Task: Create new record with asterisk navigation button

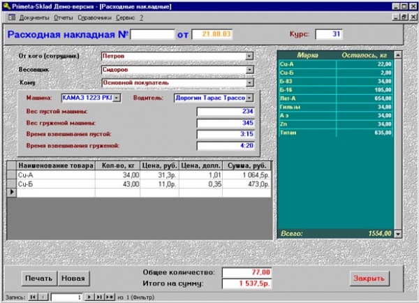Action: pos(110,297)
